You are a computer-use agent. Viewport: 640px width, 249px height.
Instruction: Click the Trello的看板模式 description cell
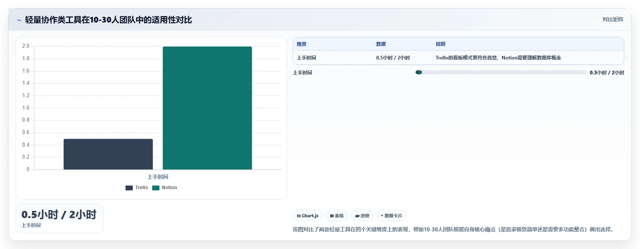tap(498, 58)
